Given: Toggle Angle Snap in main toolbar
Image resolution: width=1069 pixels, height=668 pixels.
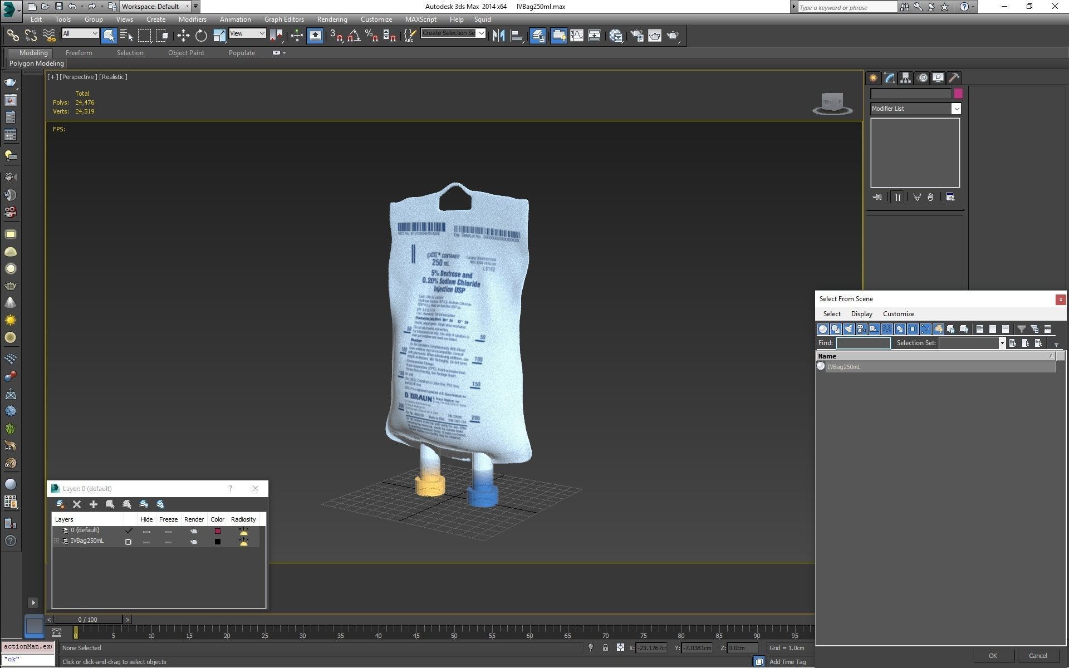Looking at the screenshot, I should [354, 36].
